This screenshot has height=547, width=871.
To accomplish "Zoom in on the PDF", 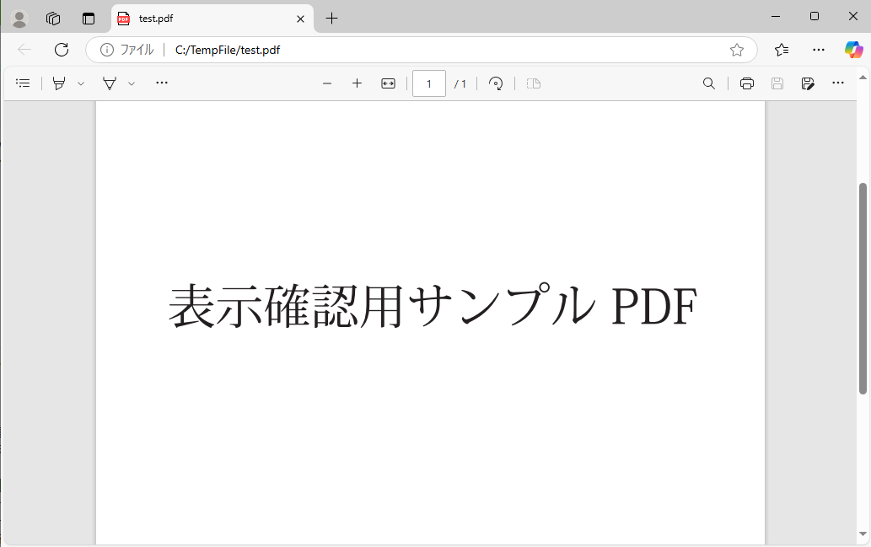I will pyautogui.click(x=357, y=83).
